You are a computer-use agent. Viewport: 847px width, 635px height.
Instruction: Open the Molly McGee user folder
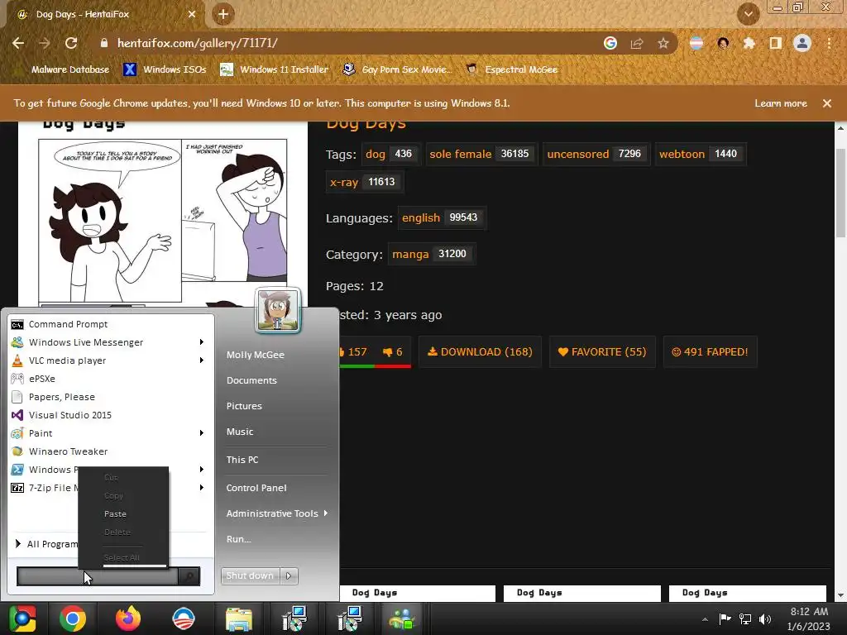(x=255, y=355)
